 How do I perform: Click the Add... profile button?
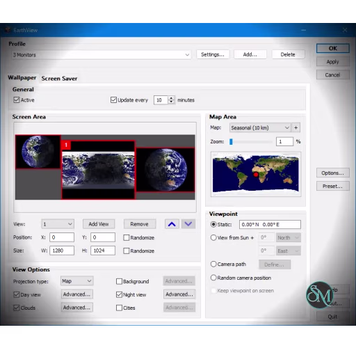pos(250,54)
